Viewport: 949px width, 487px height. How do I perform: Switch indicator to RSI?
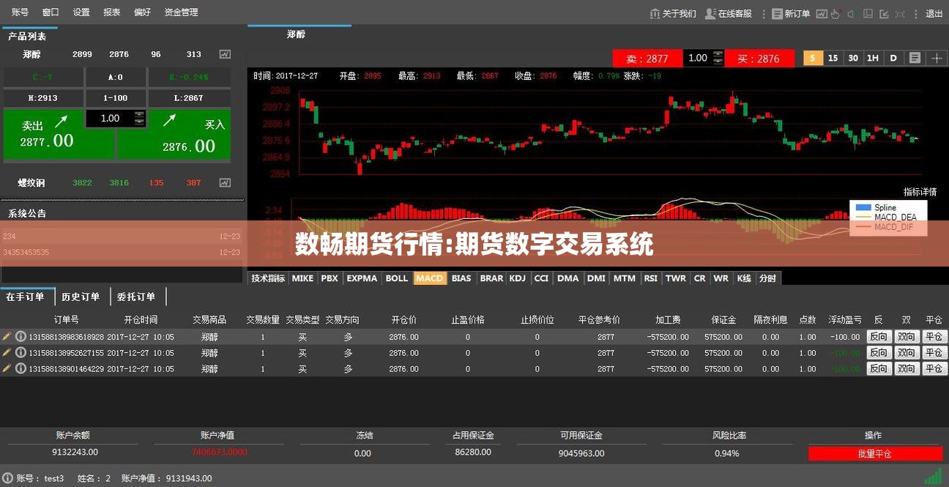(x=650, y=278)
